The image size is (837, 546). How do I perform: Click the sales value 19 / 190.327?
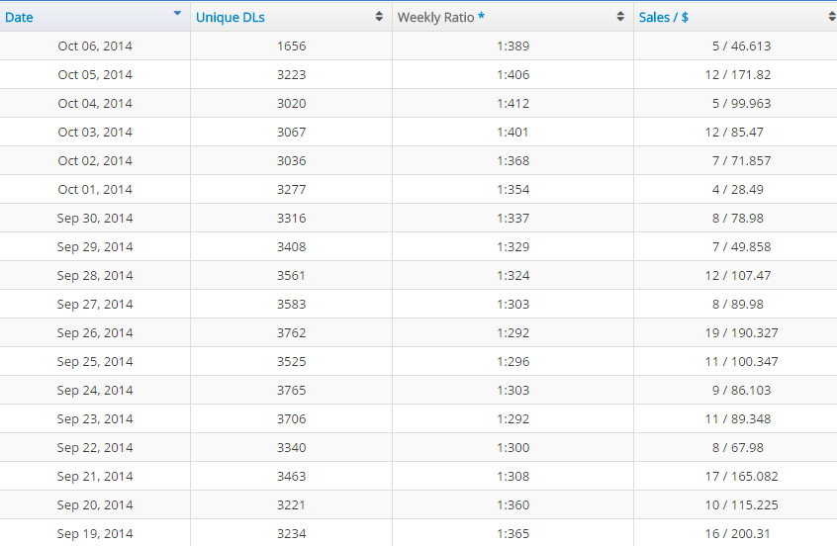[741, 333]
